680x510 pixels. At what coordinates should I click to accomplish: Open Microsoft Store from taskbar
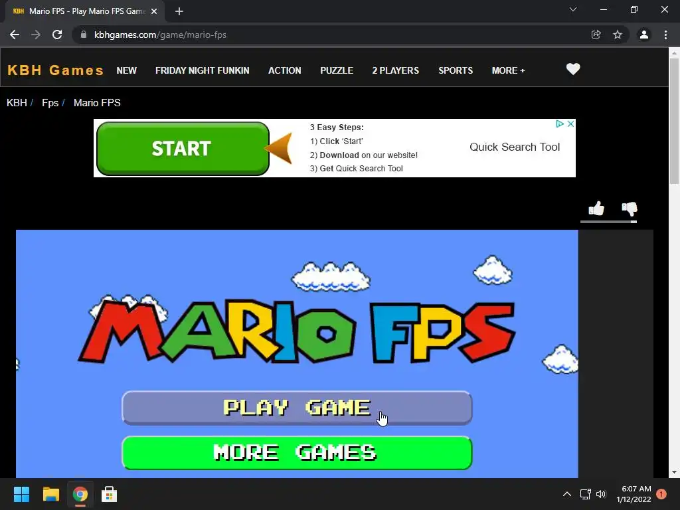pyautogui.click(x=109, y=494)
